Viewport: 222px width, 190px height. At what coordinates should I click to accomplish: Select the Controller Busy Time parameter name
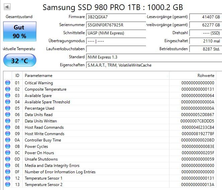click(43, 140)
